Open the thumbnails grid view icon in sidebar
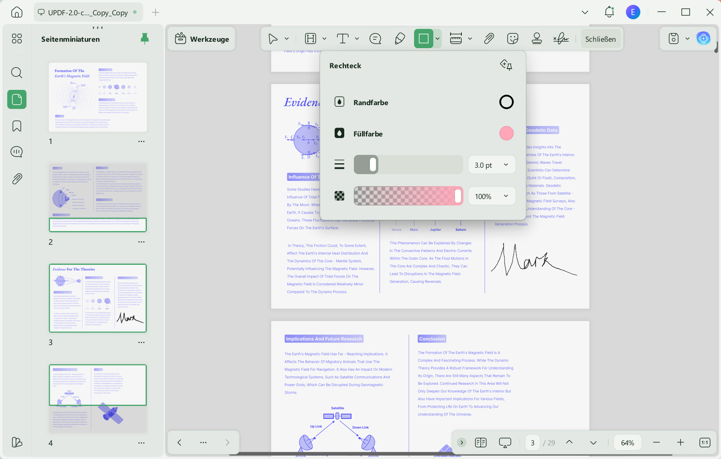 [x=17, y=39]
